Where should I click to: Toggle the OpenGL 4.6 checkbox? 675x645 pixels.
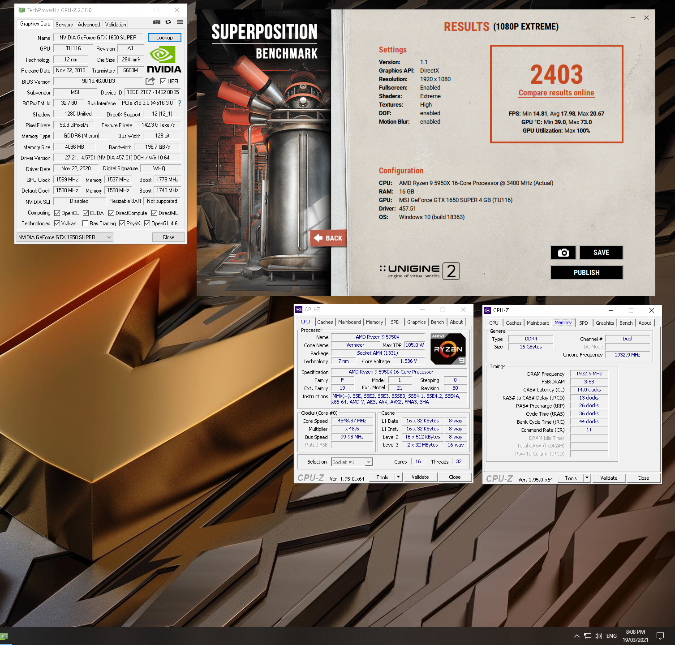(147, 223)
